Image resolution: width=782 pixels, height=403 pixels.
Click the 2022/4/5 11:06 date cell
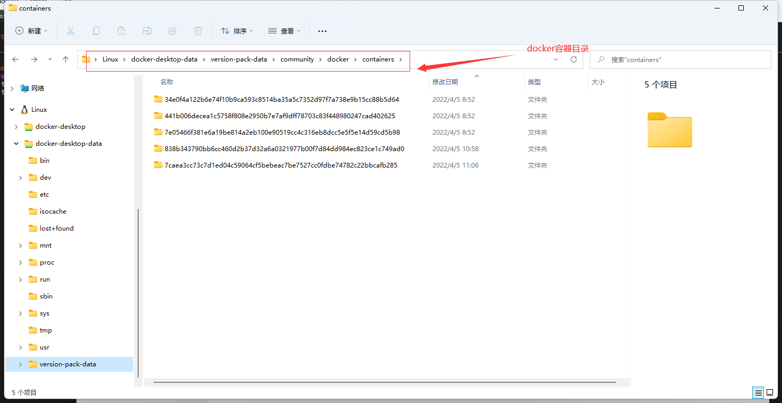click(455, 165)
